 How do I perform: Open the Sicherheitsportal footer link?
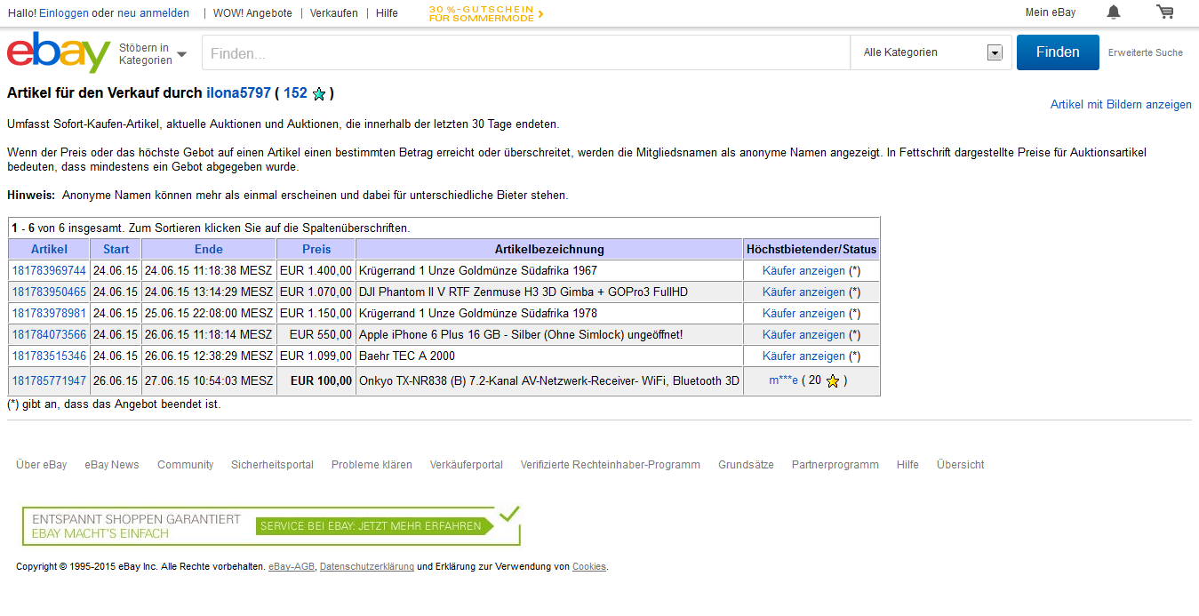click(x=272, y=465)
